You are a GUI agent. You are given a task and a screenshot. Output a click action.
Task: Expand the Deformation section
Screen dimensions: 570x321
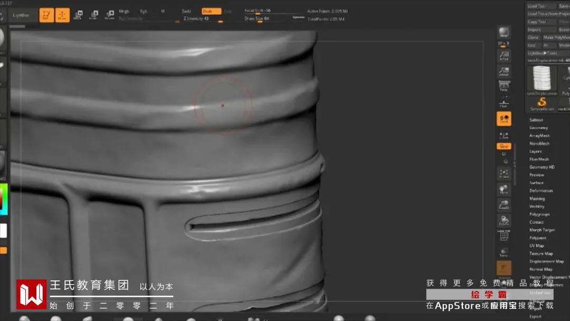point(541,191)
